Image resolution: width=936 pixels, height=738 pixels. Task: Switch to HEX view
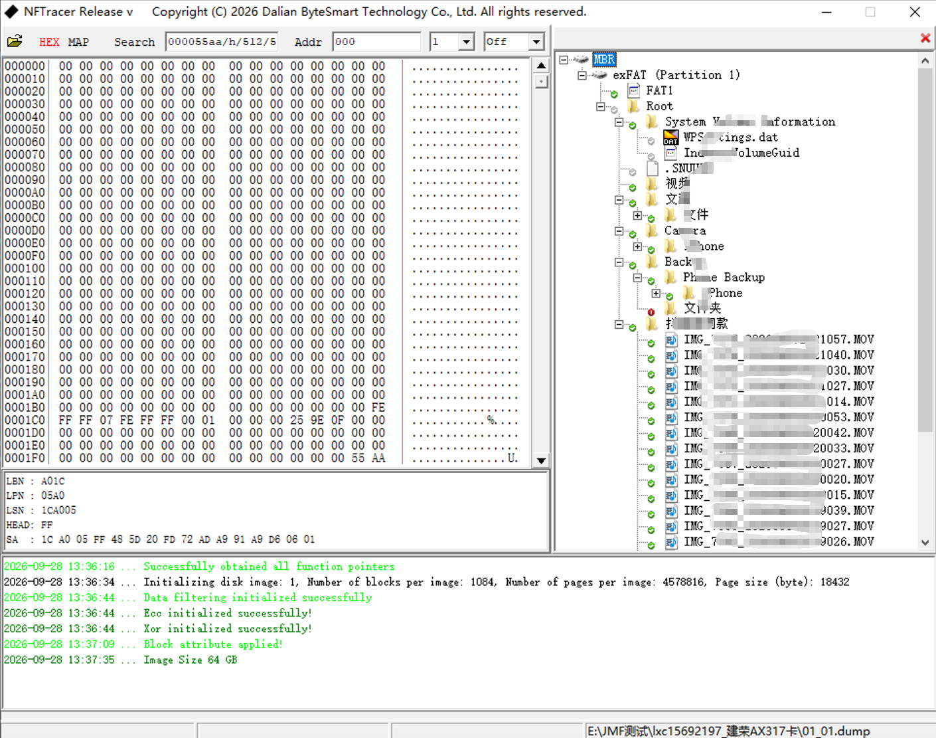coord(49,42)
